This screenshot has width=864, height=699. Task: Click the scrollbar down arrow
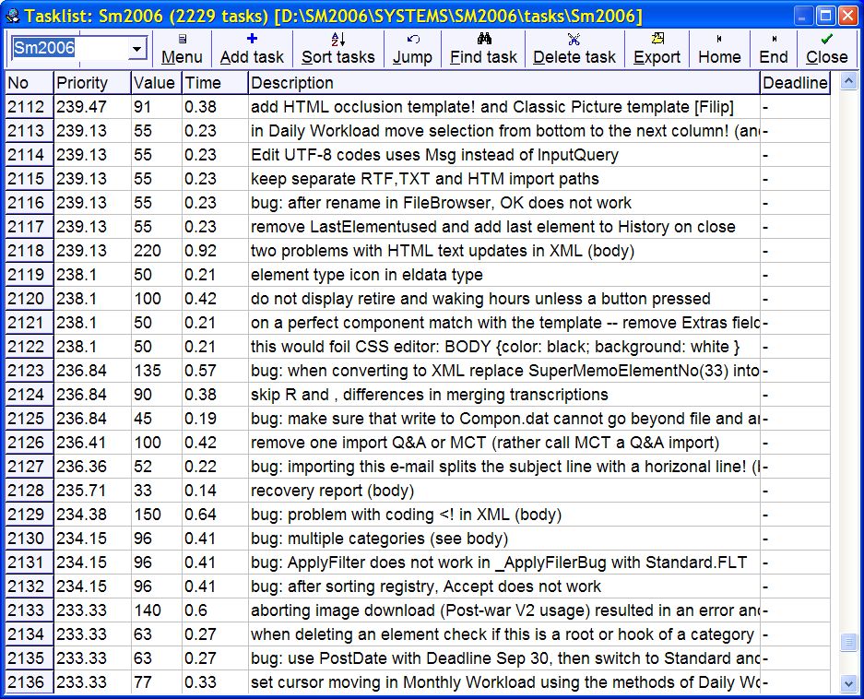[x=849, y=683]
